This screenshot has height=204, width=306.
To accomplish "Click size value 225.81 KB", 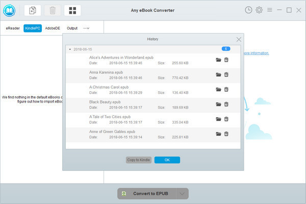I will pyautogui.click(x=180, y=137).
